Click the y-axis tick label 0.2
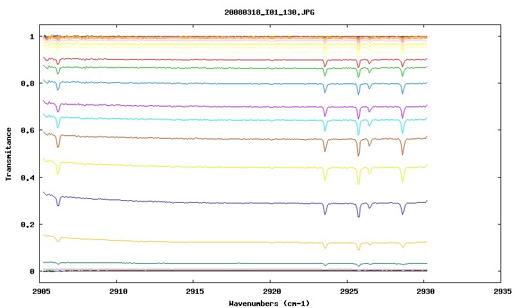 [28, 225]
